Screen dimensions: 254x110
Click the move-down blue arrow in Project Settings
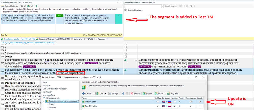pyautogui.click(x=123, y=93)
